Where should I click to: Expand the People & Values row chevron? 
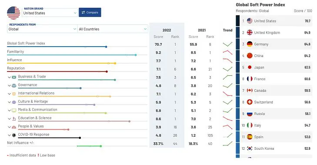pyautogui.click(x=9, y=127)
